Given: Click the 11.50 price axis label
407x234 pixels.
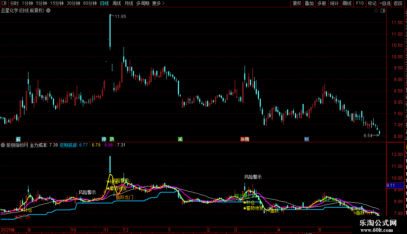Looking at the screenshot, I should click(397, 23).
